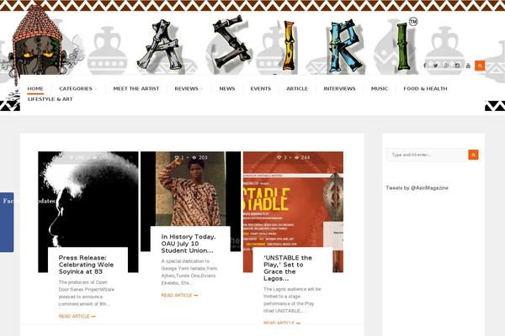
Task: Open Food & Health menu item
Action: (425, 89)
